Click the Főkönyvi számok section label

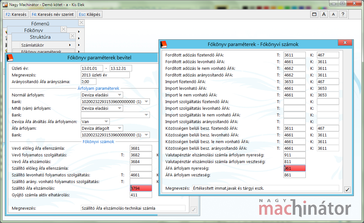[x=98, y=141]
